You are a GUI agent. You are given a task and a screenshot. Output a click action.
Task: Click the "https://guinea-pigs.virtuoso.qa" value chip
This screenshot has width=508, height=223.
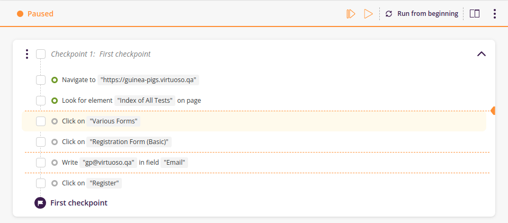coord(148,80)
